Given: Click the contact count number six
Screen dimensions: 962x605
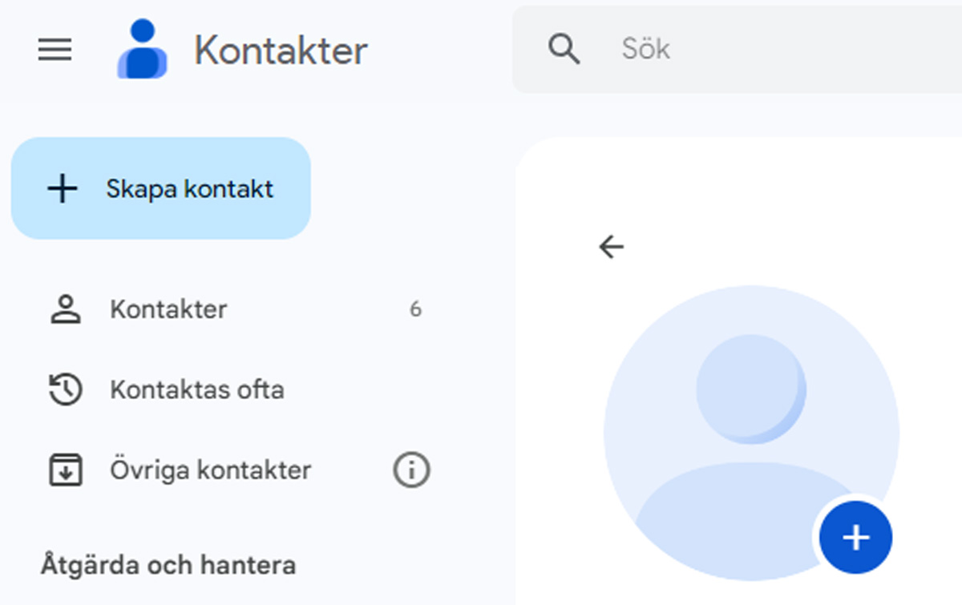Looking at the screenshot, I should [415, 309].
